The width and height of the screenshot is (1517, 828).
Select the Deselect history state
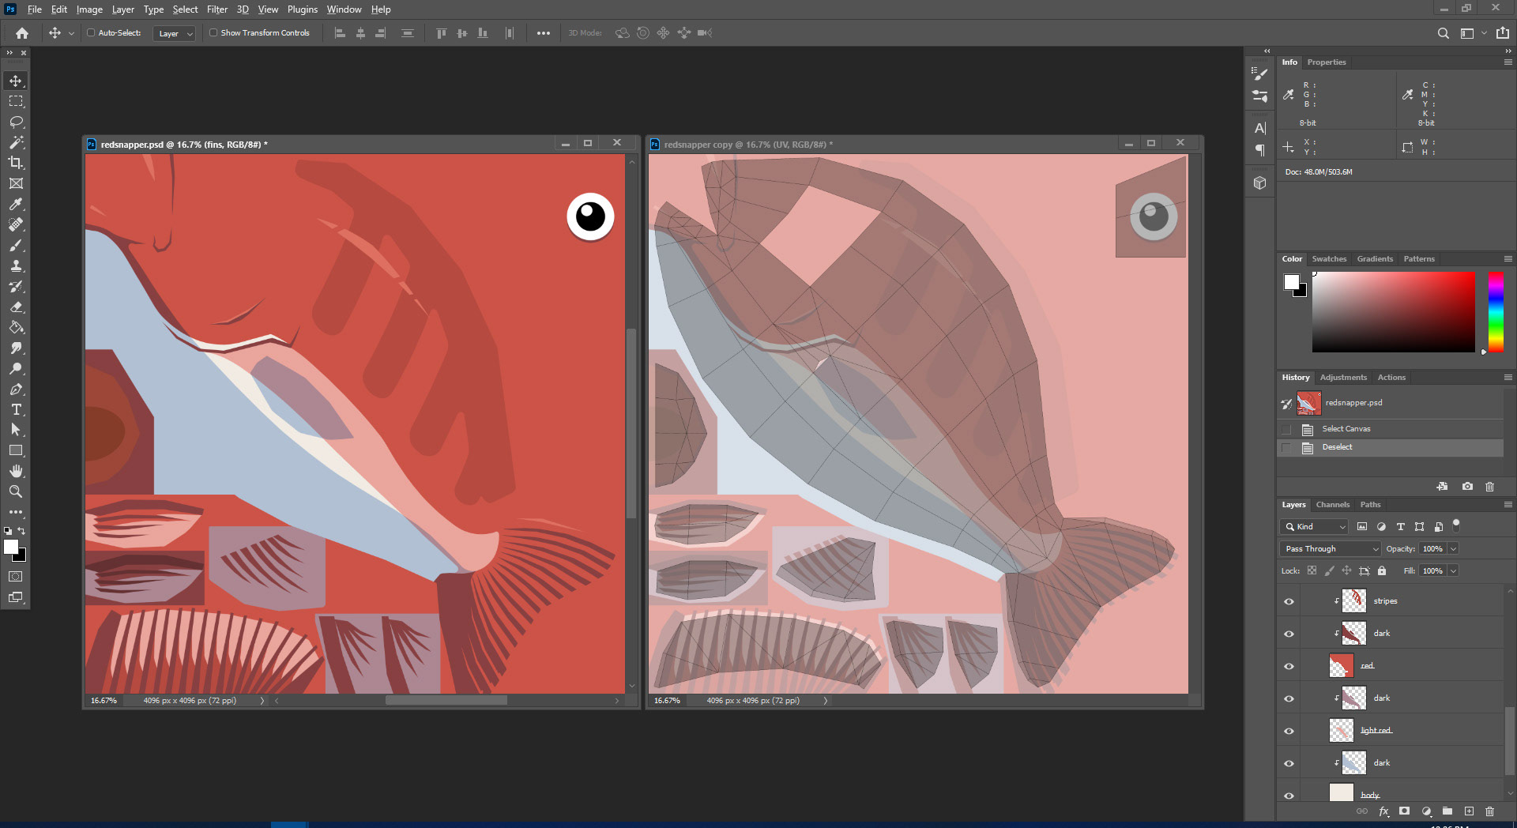(x=1391, y=447)
